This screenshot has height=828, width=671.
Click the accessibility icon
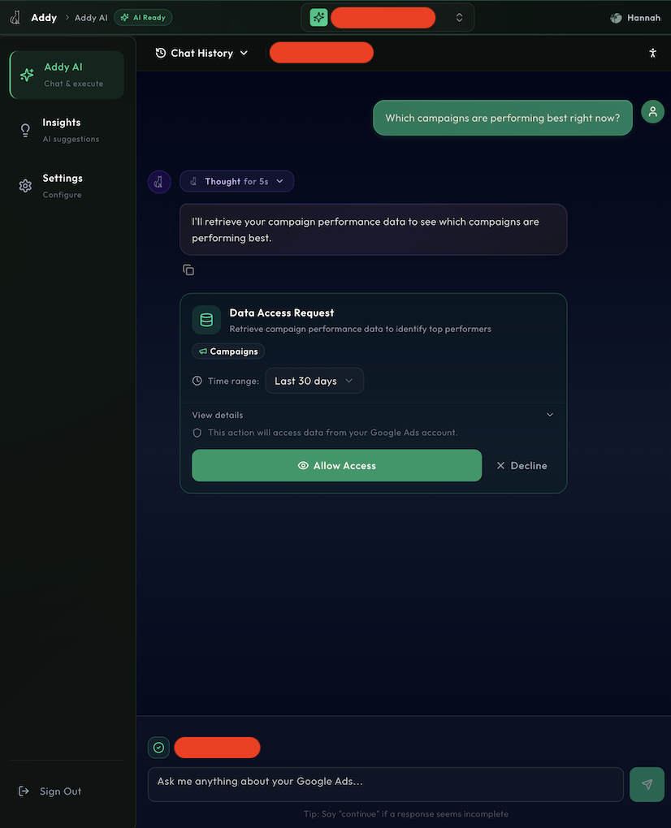tap(652, 53)
